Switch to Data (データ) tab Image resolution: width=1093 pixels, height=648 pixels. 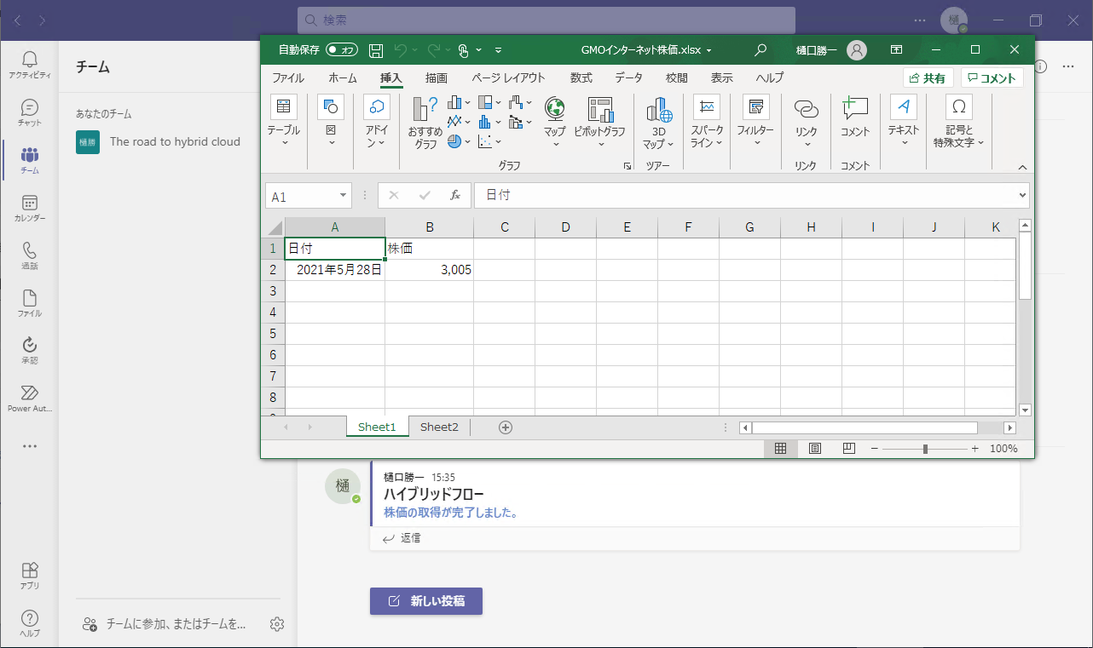tap(629, 77)
